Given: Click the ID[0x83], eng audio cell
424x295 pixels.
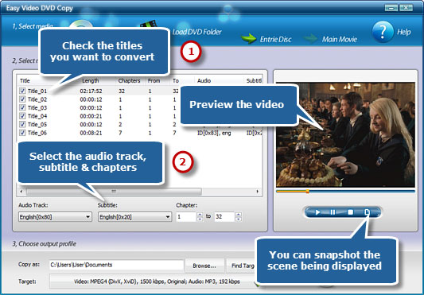Looking at the screenshot, I should (214, 133).
